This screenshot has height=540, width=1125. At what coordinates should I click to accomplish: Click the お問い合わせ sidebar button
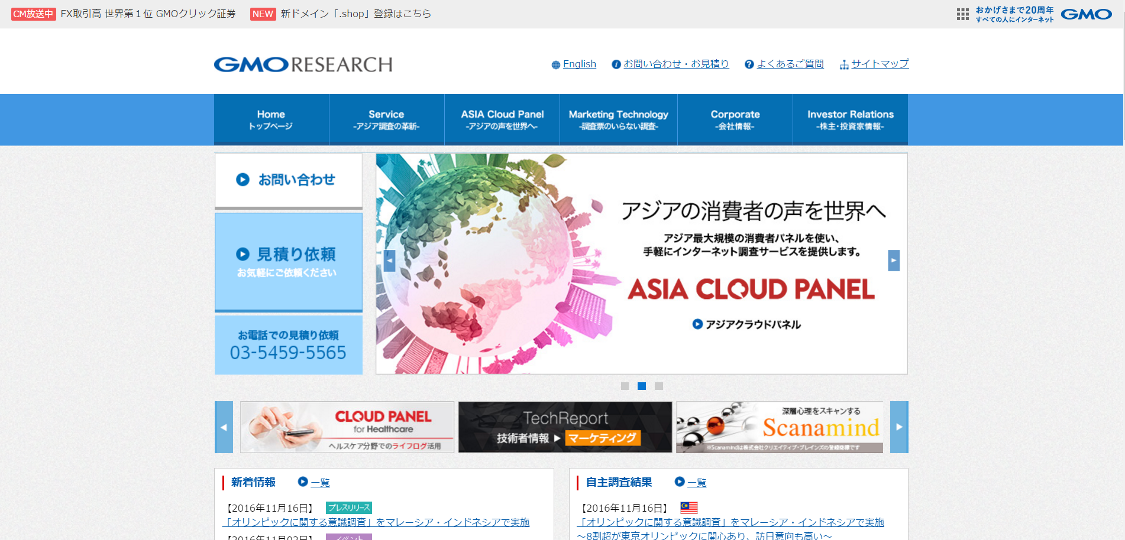coord(289,180)
